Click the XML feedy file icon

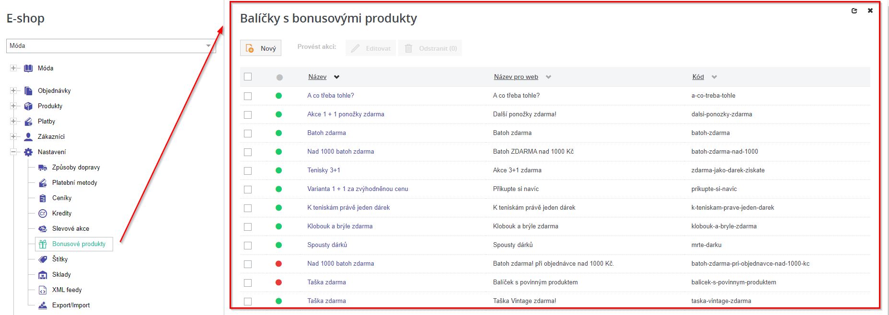pos(43,290)
